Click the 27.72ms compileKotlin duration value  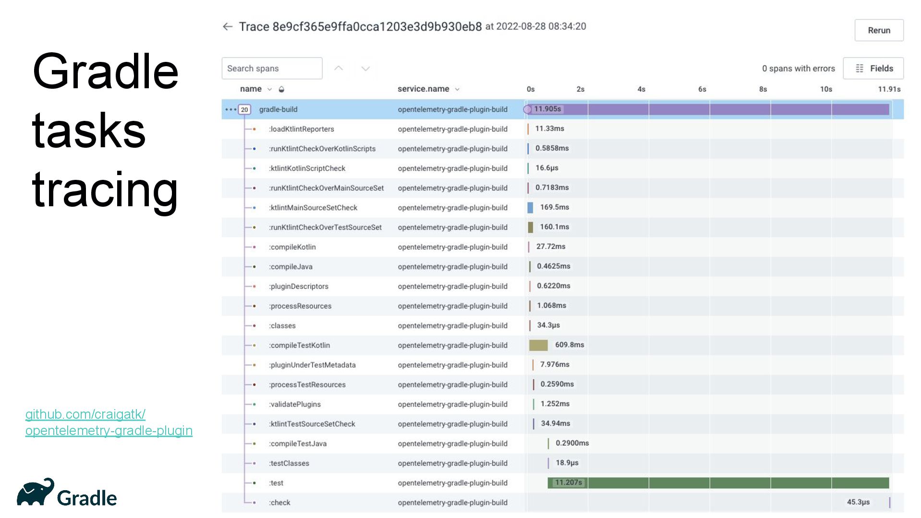click(x=551, y=247)
